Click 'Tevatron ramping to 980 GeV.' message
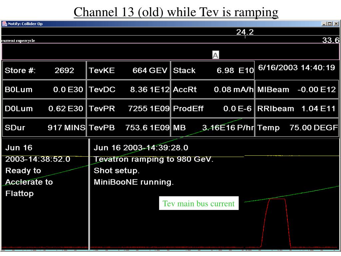 (x=154, y=159)
